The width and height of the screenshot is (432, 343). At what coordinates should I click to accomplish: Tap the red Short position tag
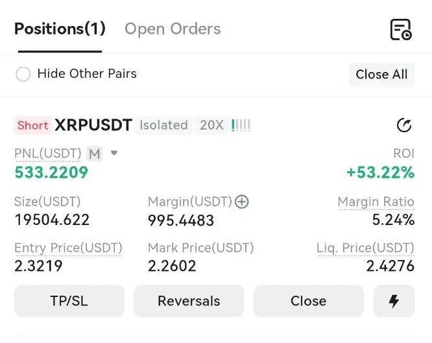(x=33, y=125)
